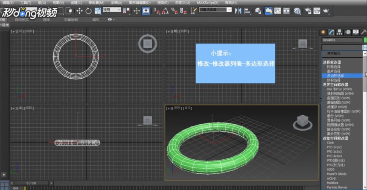
Task: Open the 帮助(H) menu
Action: coord(230,3)
